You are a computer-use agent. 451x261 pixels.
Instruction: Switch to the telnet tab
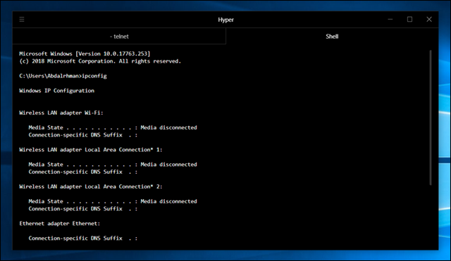[119, 37]
